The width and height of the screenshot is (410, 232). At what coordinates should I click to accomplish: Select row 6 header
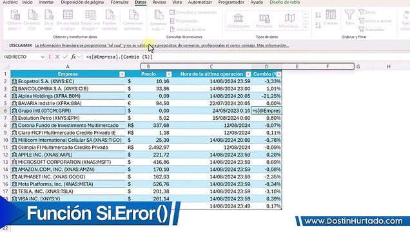click(5, 111)
